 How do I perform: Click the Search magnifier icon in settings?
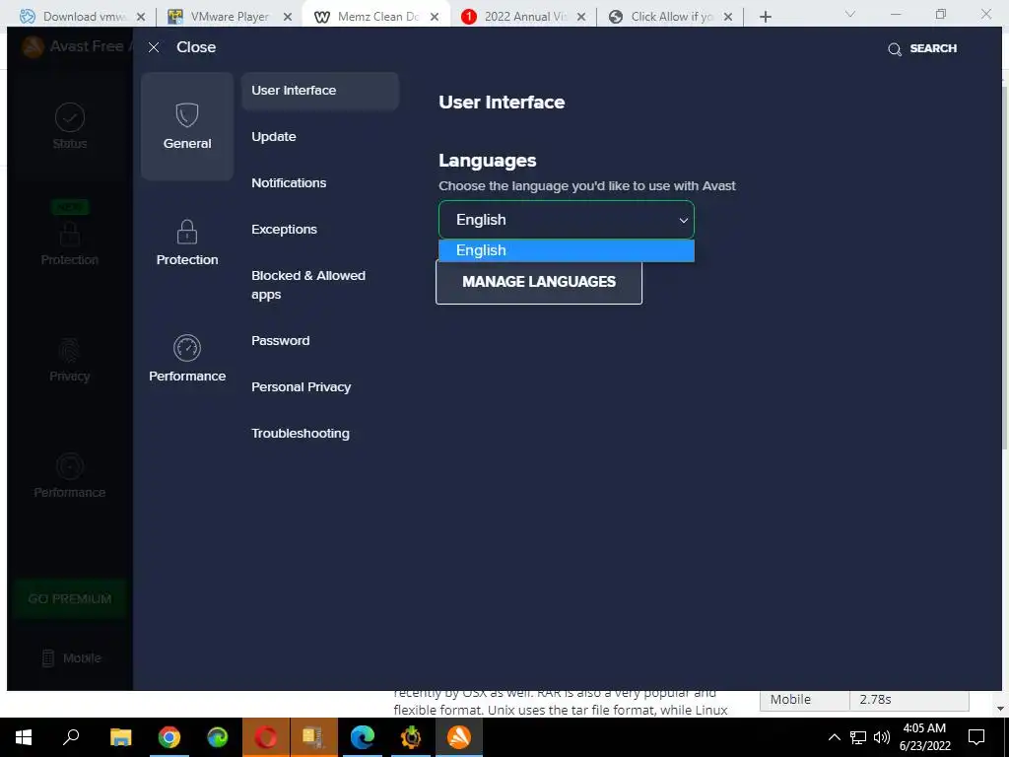[895, 49]
